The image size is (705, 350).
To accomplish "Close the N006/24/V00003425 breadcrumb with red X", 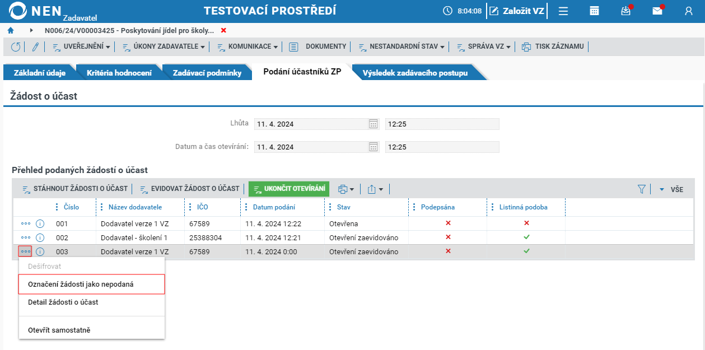I will click(224, 30).
